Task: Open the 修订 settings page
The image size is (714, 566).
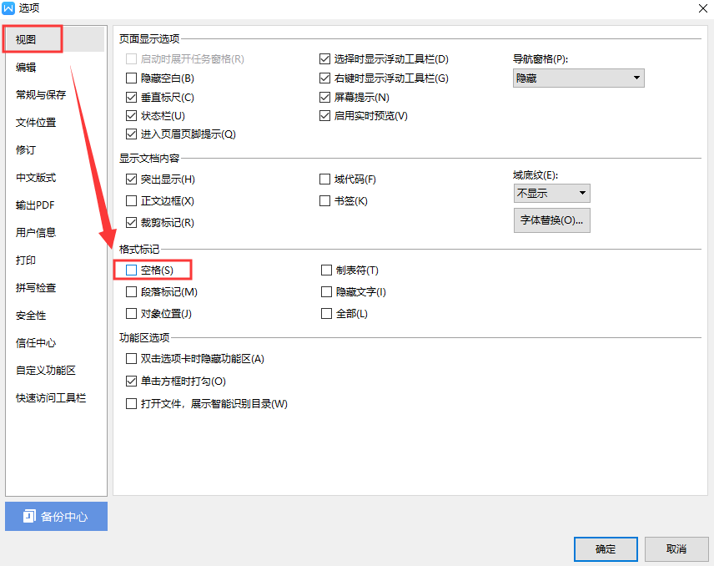Action: (26, 150)
